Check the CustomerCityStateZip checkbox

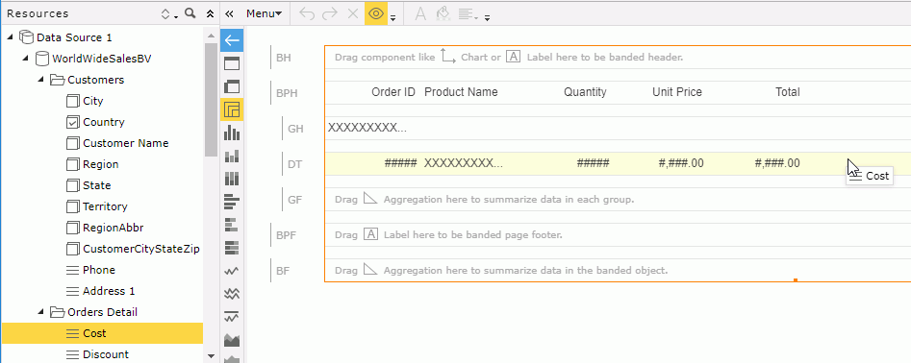(x=72, y=250)
